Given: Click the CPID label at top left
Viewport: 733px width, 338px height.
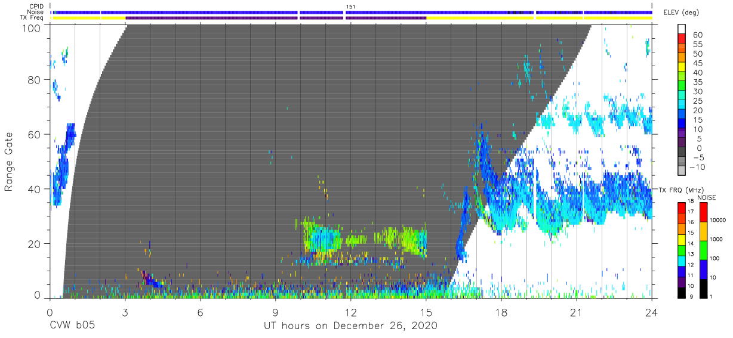Looking at the screenshot, I should coord(36,7).
